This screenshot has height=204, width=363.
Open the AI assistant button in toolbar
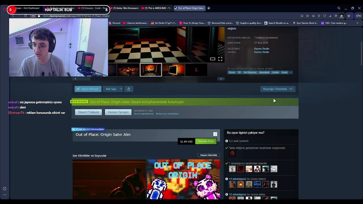(359, 16)
